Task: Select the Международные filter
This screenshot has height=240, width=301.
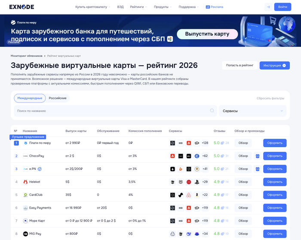Action: tap(30, 98)
